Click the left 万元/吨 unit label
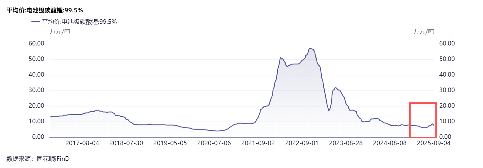 (60, 32)
